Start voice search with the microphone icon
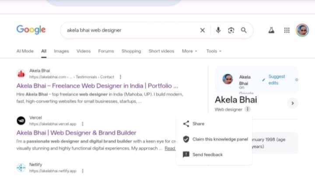The height and width of the screenshot is (184, 315). click(218, 30)
